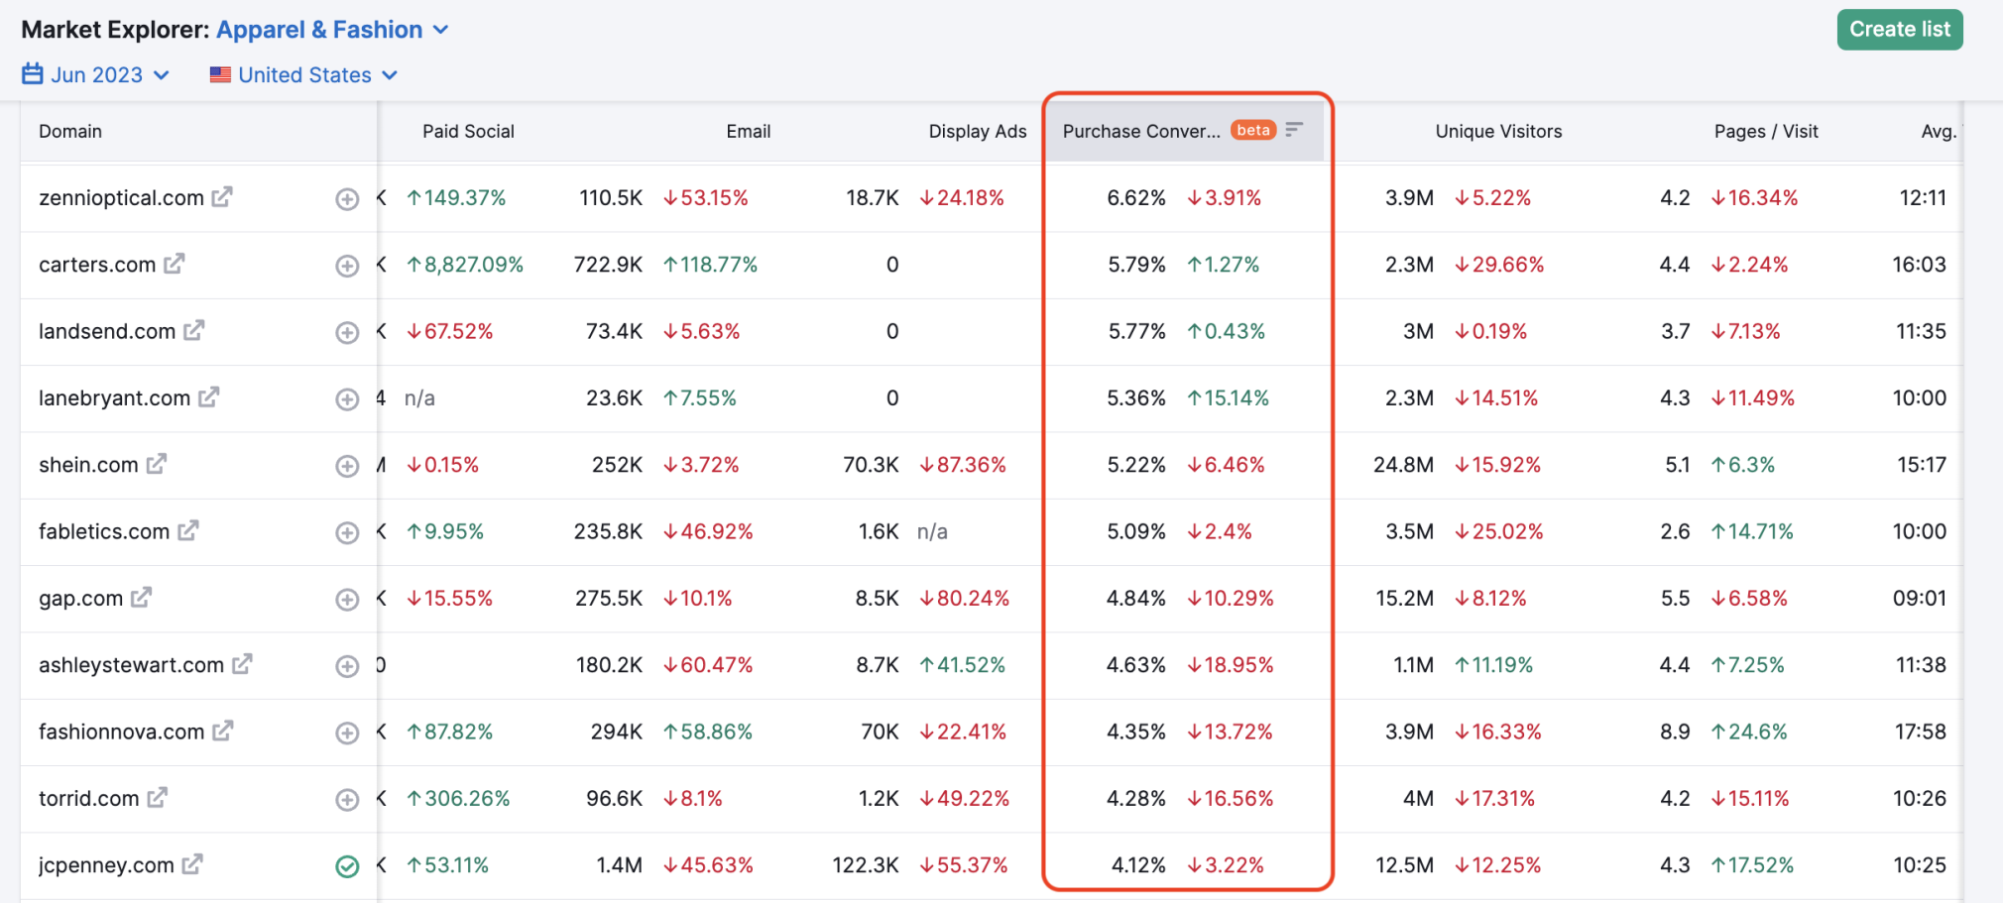Open the fabletics.com domain link
Screen dimensions: 2003x903
point(104,531)
